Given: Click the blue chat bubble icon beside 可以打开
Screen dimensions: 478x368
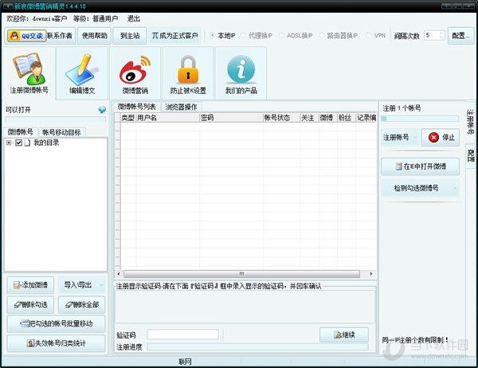Looking at the screenshot, I should [102, 109].
